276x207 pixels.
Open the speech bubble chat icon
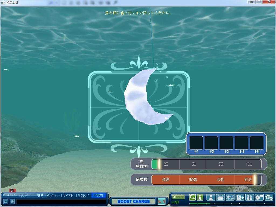point(259,197)
